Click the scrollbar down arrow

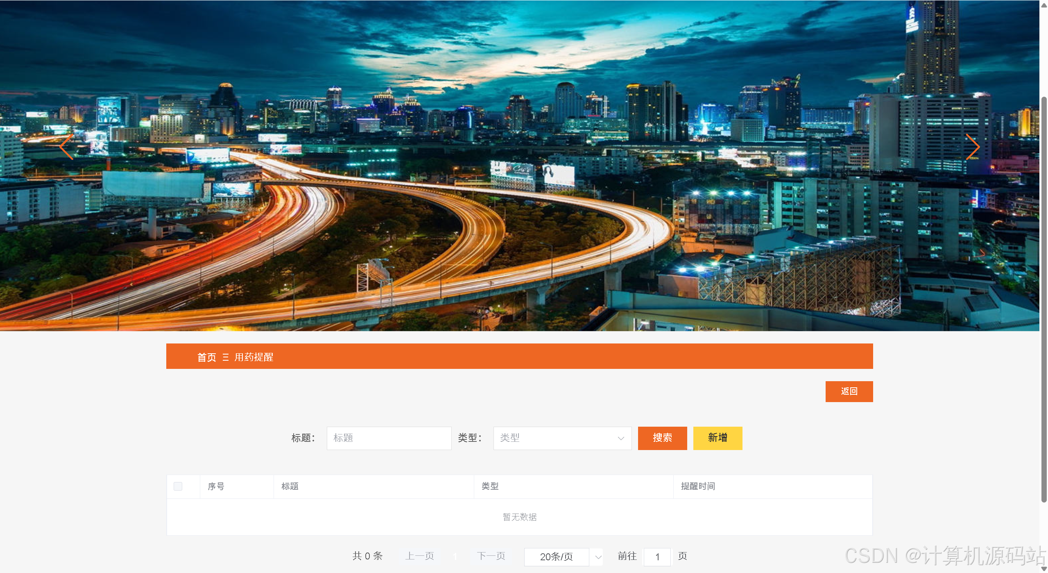point(1044,569)
